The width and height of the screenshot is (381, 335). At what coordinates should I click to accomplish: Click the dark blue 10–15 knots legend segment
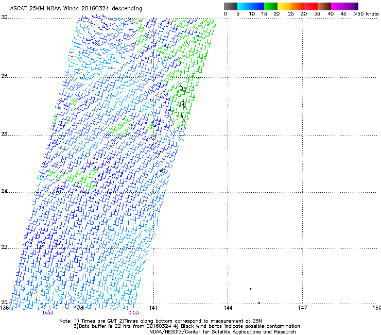pyautogui.click(x=257, y=6)
